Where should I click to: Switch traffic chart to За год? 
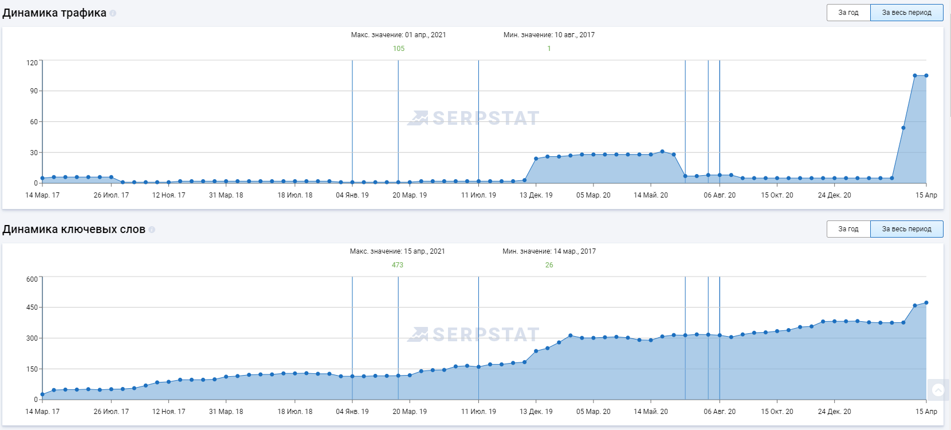point(848,13)
